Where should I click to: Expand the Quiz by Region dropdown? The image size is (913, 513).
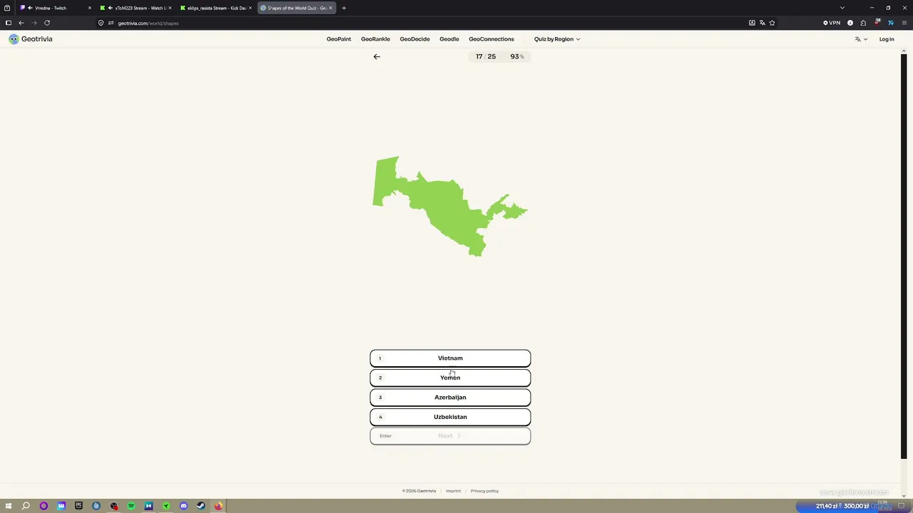coord(557,39)
